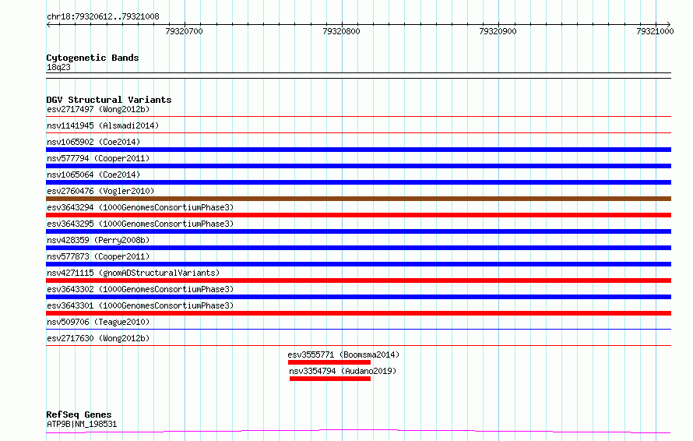
Task: Click the thin blue line of nsv509706
Action: click(358, 329)
